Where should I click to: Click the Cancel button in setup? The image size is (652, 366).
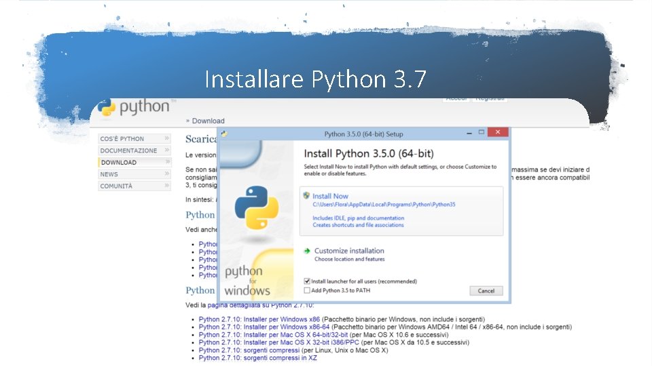click(486, 291)
